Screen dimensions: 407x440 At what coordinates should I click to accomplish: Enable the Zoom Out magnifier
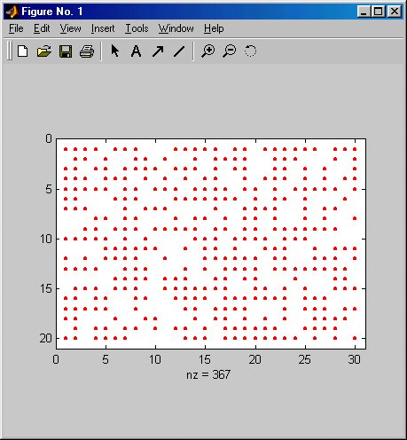[230, 51]
